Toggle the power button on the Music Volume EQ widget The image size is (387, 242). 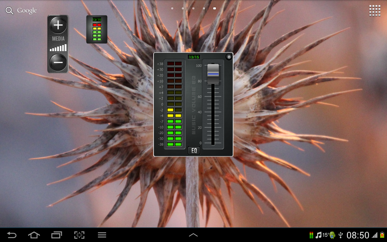coord(229,57)
